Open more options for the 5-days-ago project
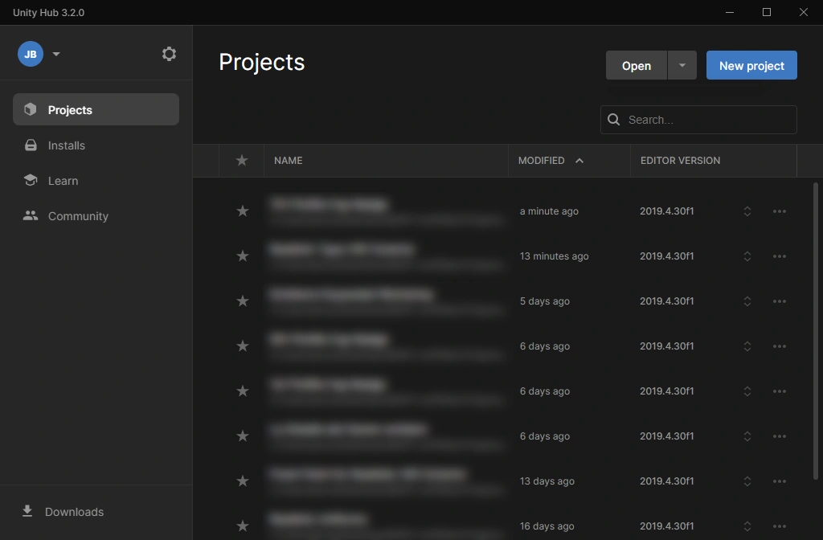The width and height of the screenshot is (823, 540). [x=780, y=301]
